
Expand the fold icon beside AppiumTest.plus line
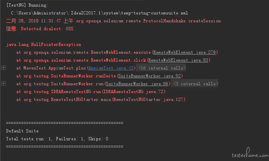click(3, 68)
